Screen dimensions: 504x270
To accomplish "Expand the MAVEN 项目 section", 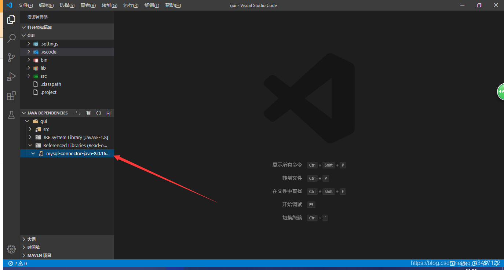I will click(67, 255).
